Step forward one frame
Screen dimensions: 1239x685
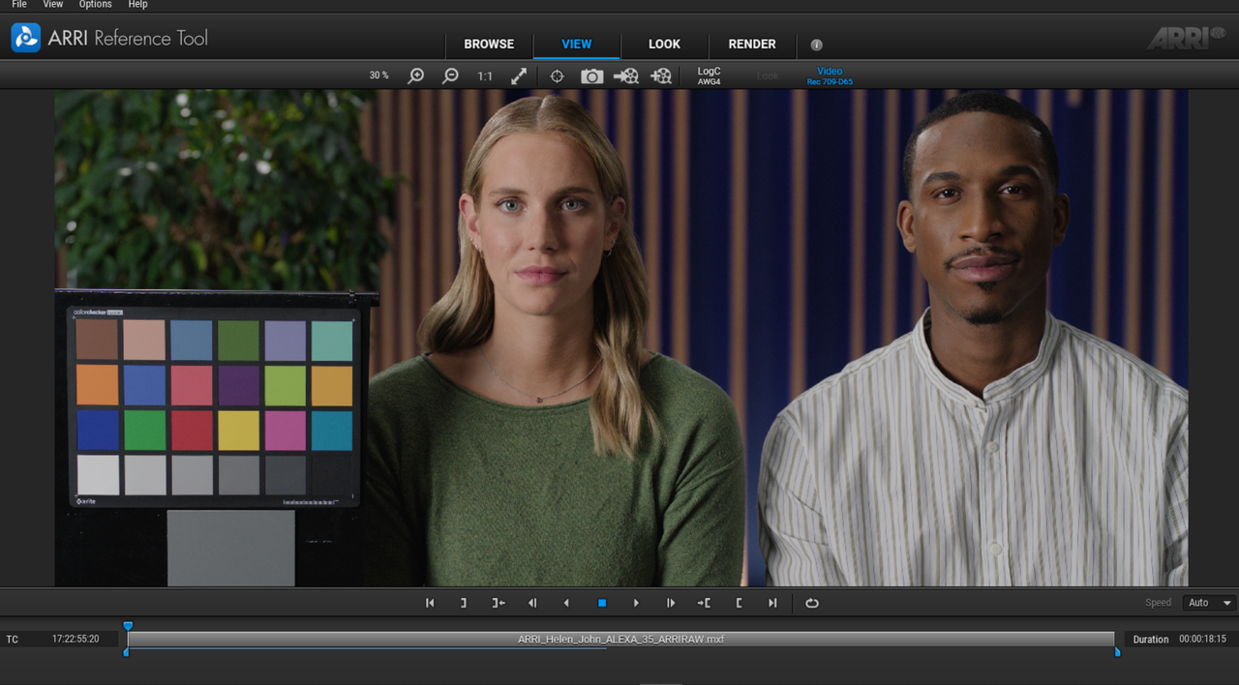tap(670, 603)
